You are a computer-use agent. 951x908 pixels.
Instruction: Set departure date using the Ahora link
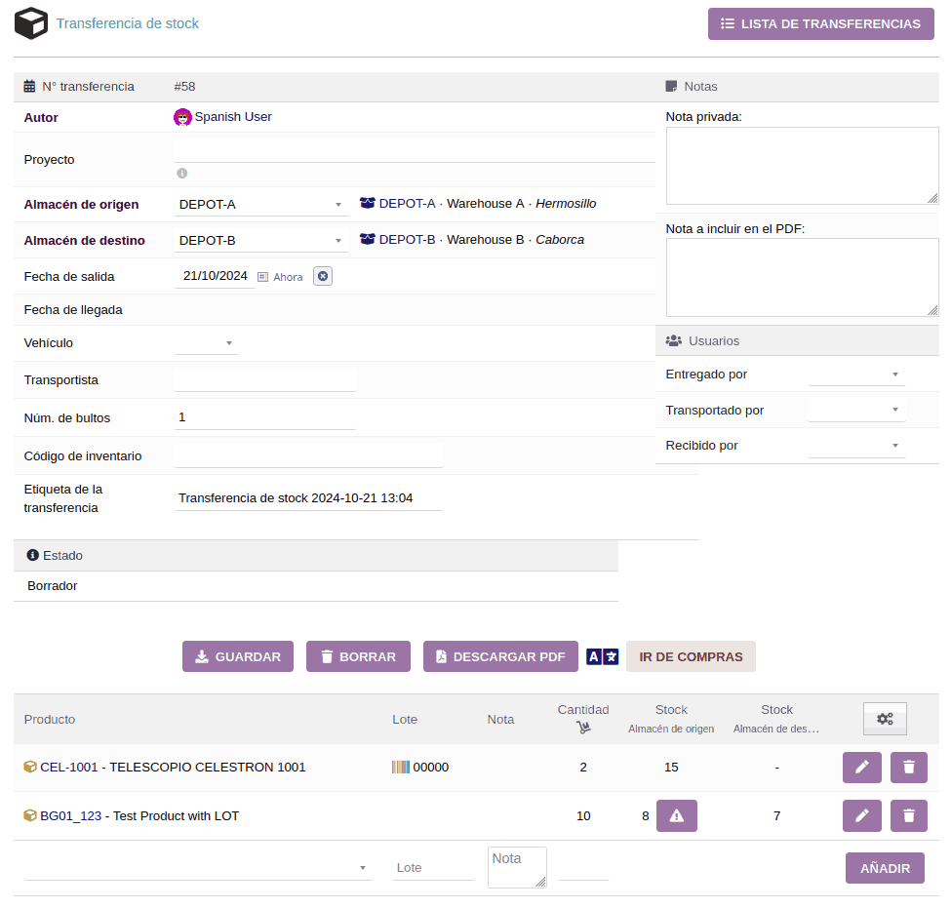(288, 277)
